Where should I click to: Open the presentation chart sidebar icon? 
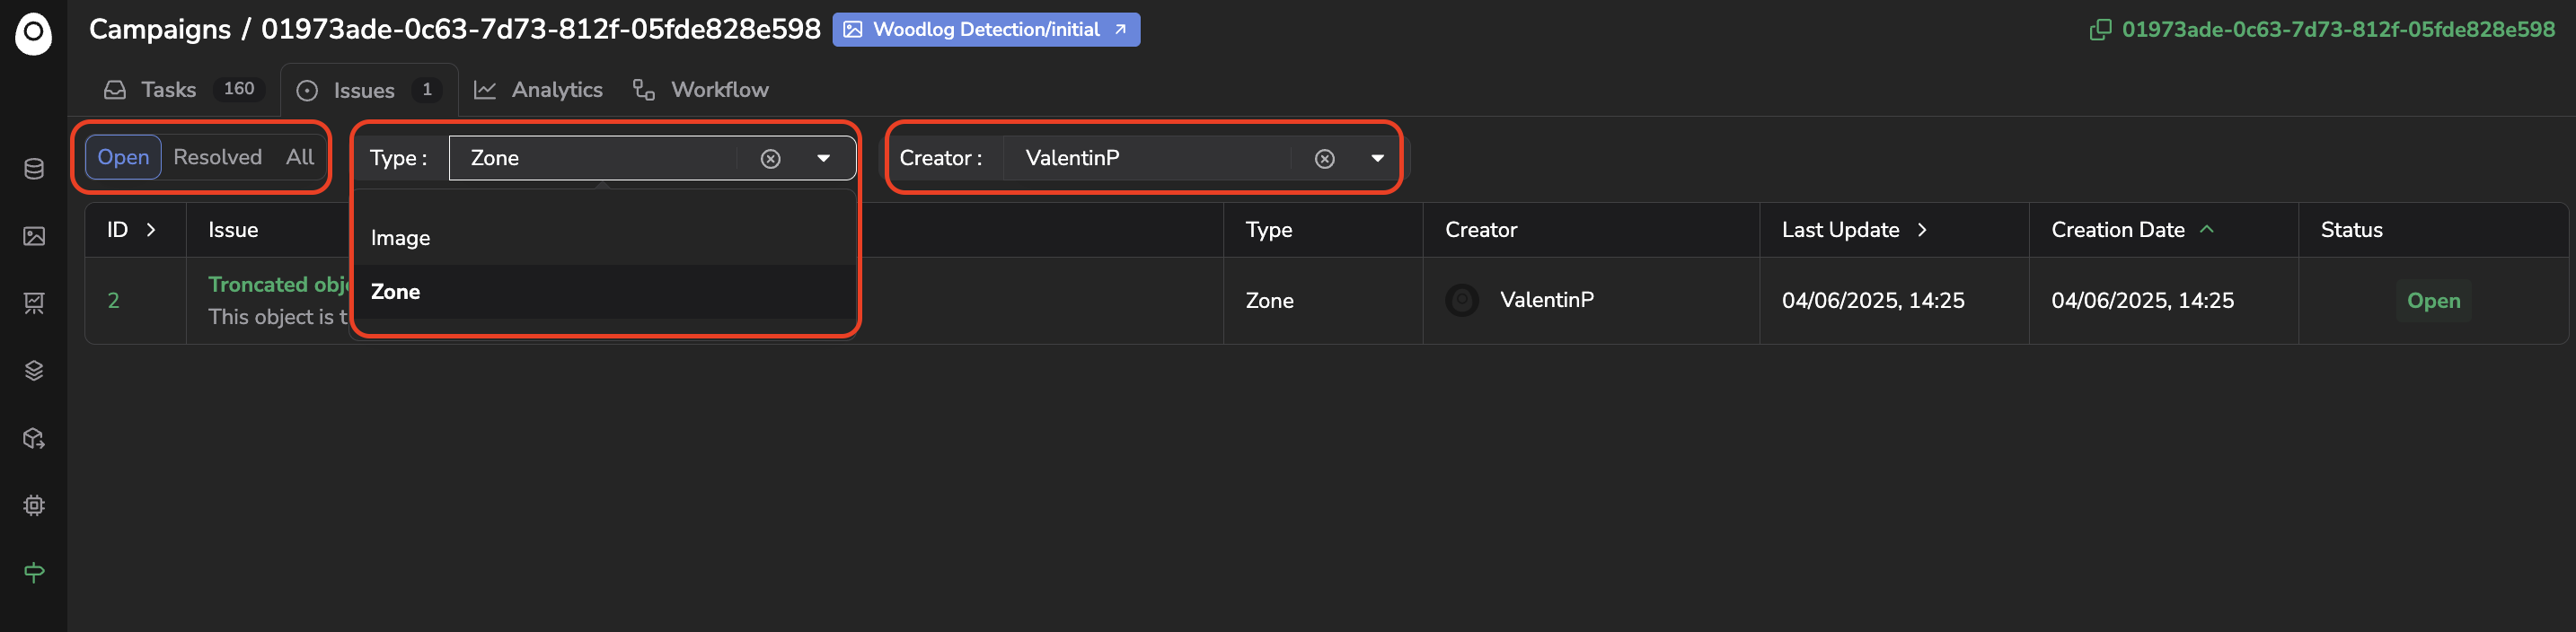pyautogui.click(x=33, y=303)
